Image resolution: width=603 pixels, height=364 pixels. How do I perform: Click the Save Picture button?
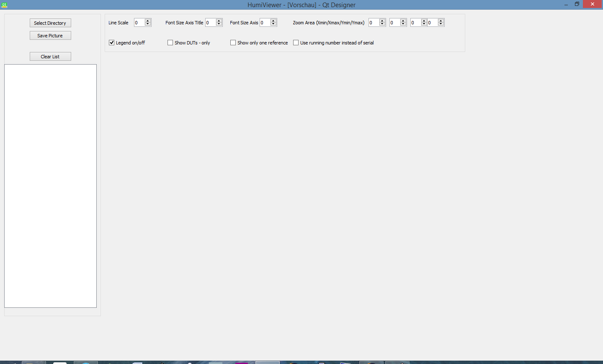tap(50, 35)
